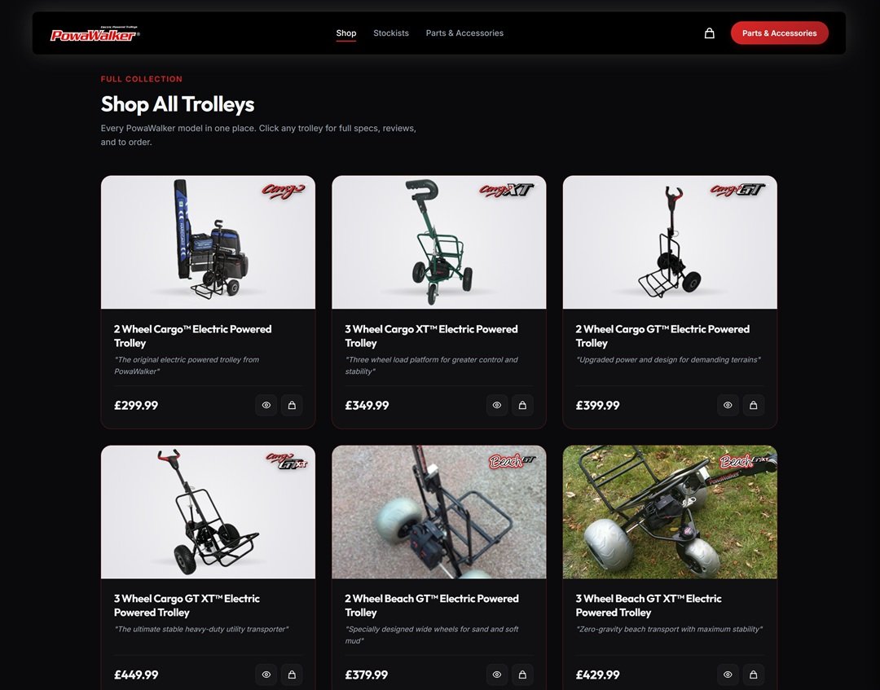Add 2 Wheel Cargo GT to bag
Screen dimensions: 880x690
click(x=754, y=405)
